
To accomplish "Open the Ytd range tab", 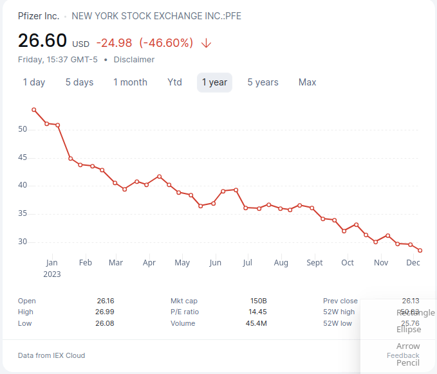I will [x=175, y=82].
